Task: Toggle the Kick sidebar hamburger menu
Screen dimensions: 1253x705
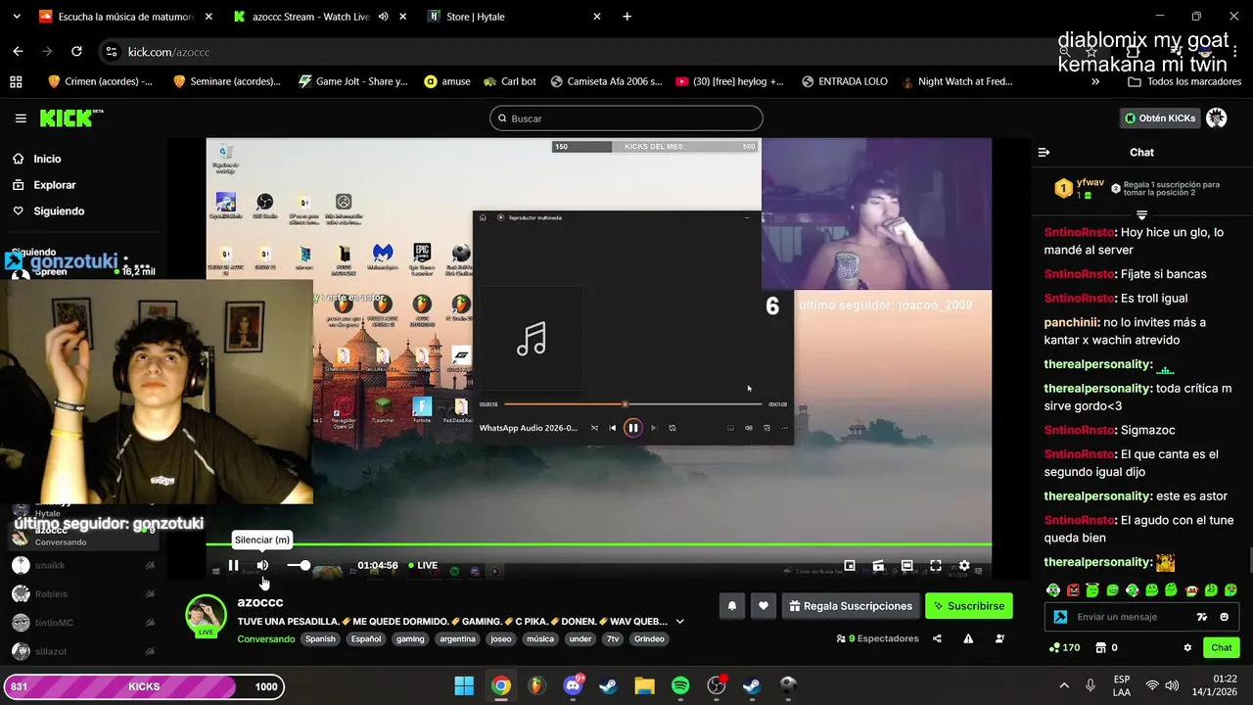Action: 21,118
